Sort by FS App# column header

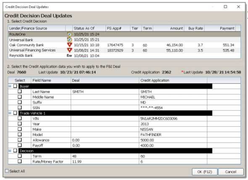118,28
